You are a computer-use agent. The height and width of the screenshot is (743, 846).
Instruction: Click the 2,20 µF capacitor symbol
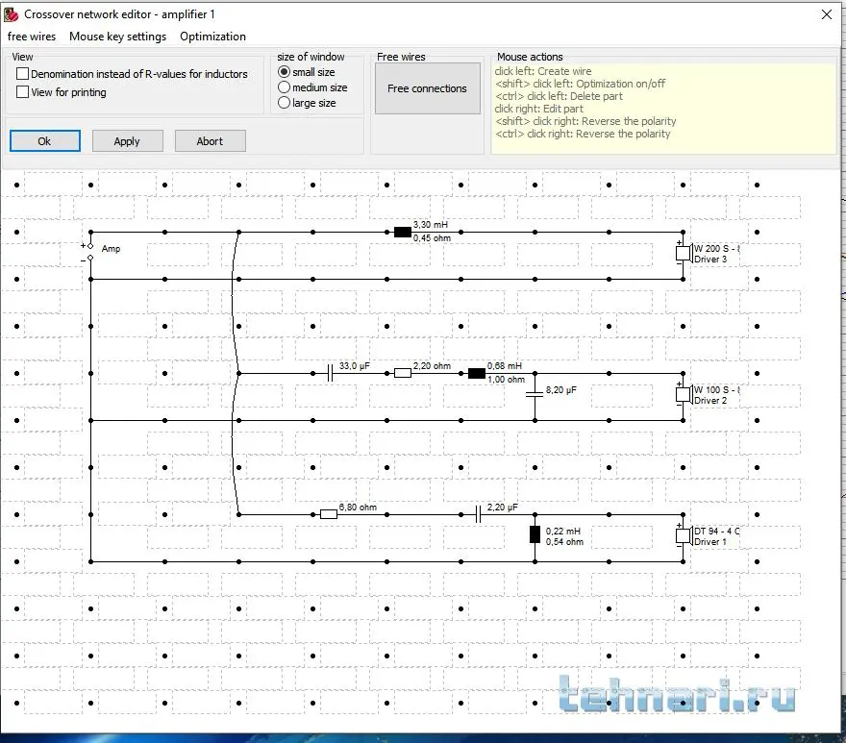point(478,514)
